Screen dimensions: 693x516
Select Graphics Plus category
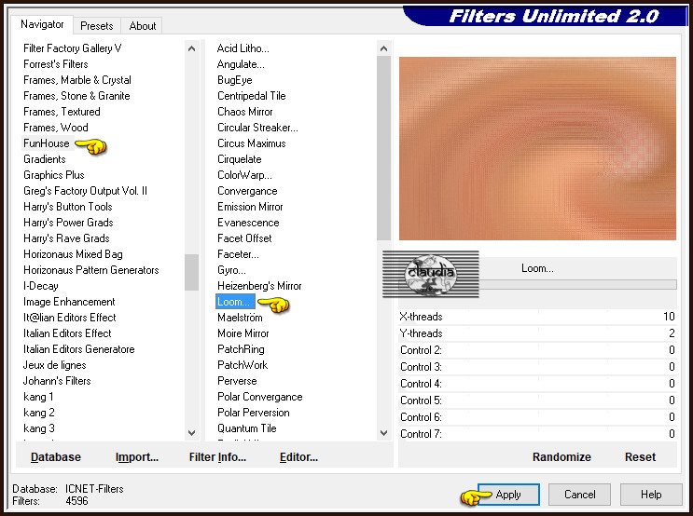[x=54, y=175]
